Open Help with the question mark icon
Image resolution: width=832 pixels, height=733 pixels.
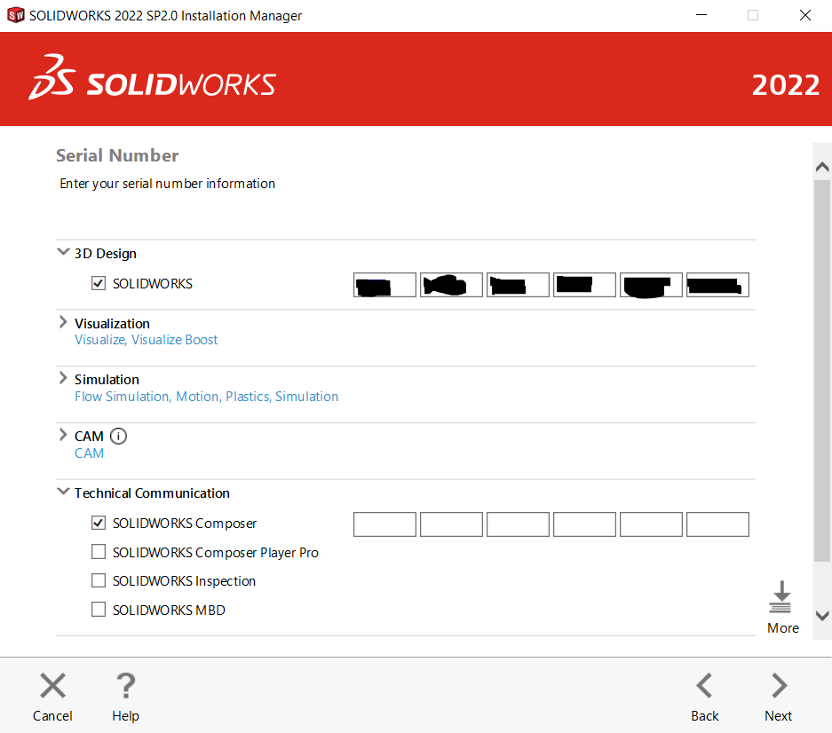coord(125,686)
